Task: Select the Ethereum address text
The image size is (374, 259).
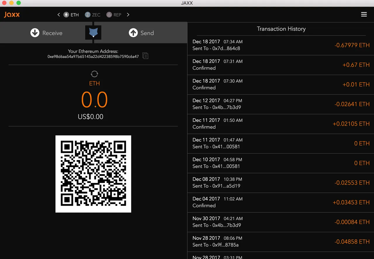Action: pyautogui.click(x=93, y=57)
